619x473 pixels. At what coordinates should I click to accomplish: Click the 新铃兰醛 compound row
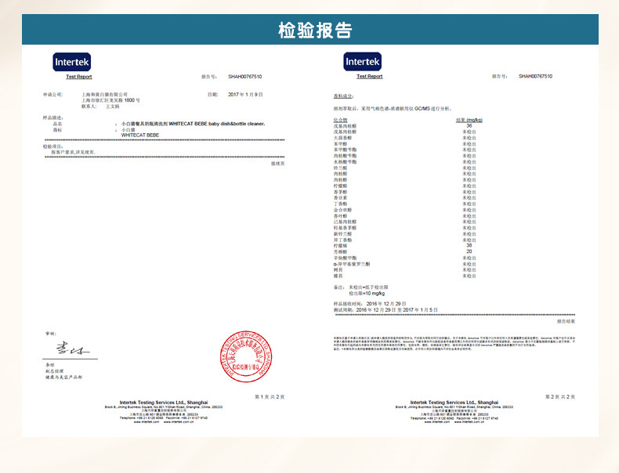[x=404, y=234]
